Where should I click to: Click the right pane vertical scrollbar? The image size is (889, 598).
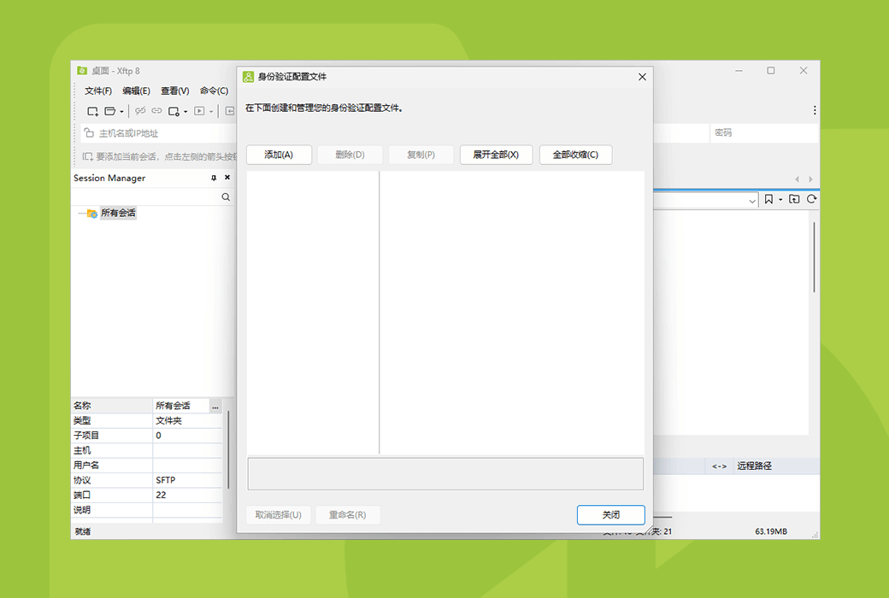tap(814, 257)
